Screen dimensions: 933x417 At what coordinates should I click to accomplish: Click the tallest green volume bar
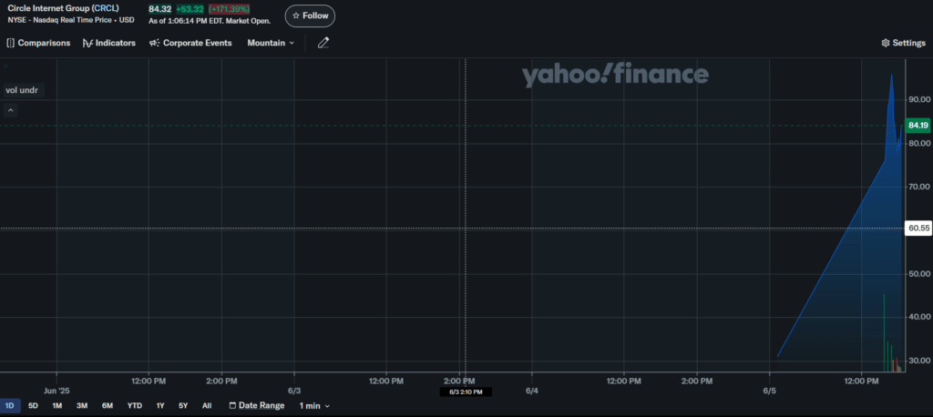[884, 333]
